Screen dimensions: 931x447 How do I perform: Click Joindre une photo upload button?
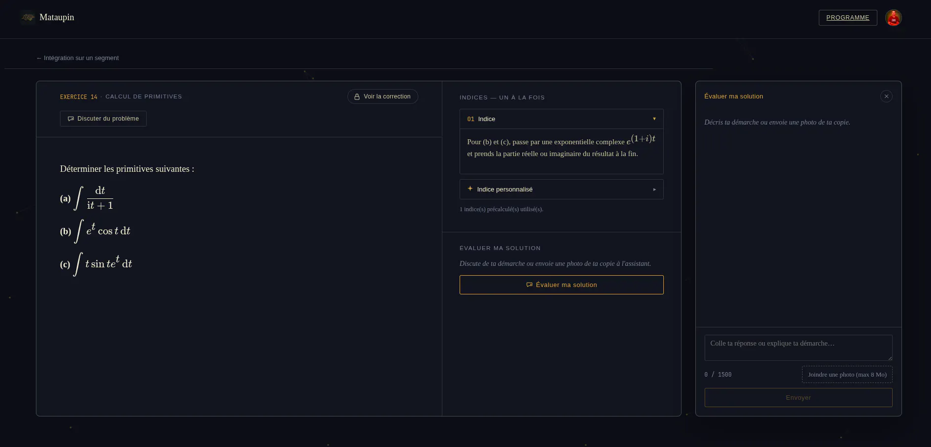pos(847,375)
